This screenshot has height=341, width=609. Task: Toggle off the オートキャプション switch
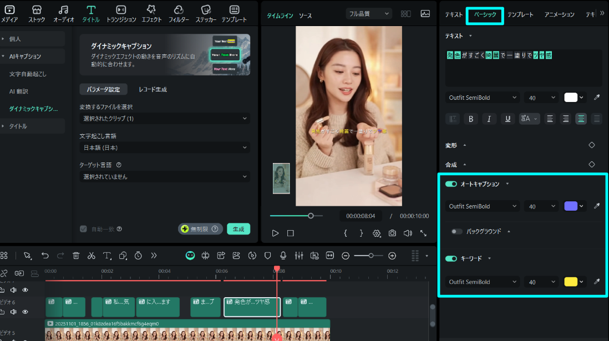tap(451, 184)
